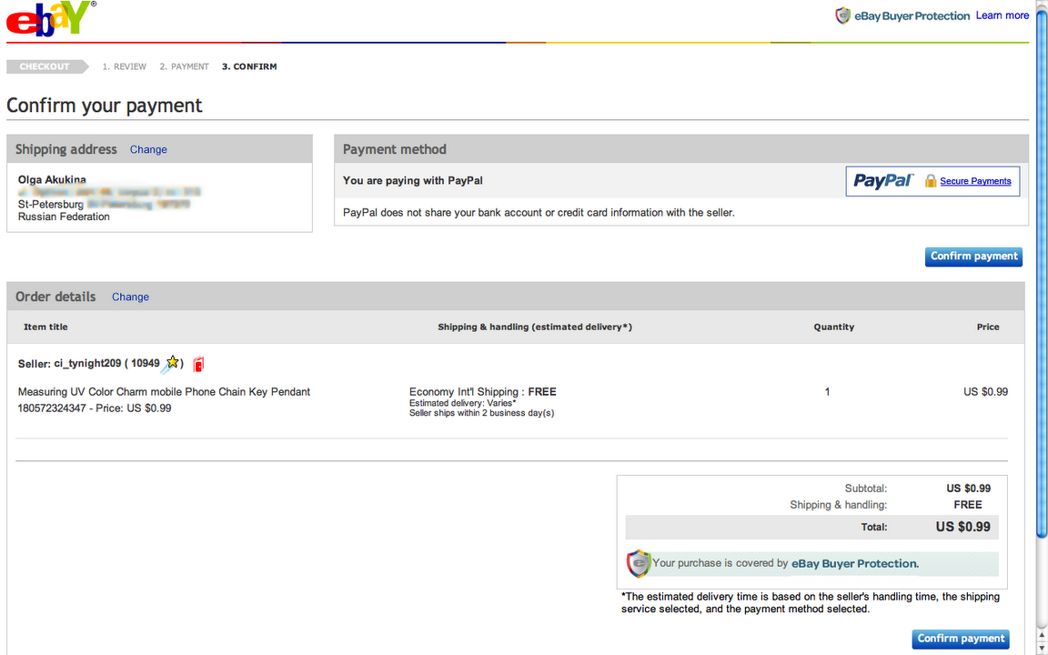Open the Measuring UV Color Charm item title
This screenshot has height=655, width=1048.
164,392
